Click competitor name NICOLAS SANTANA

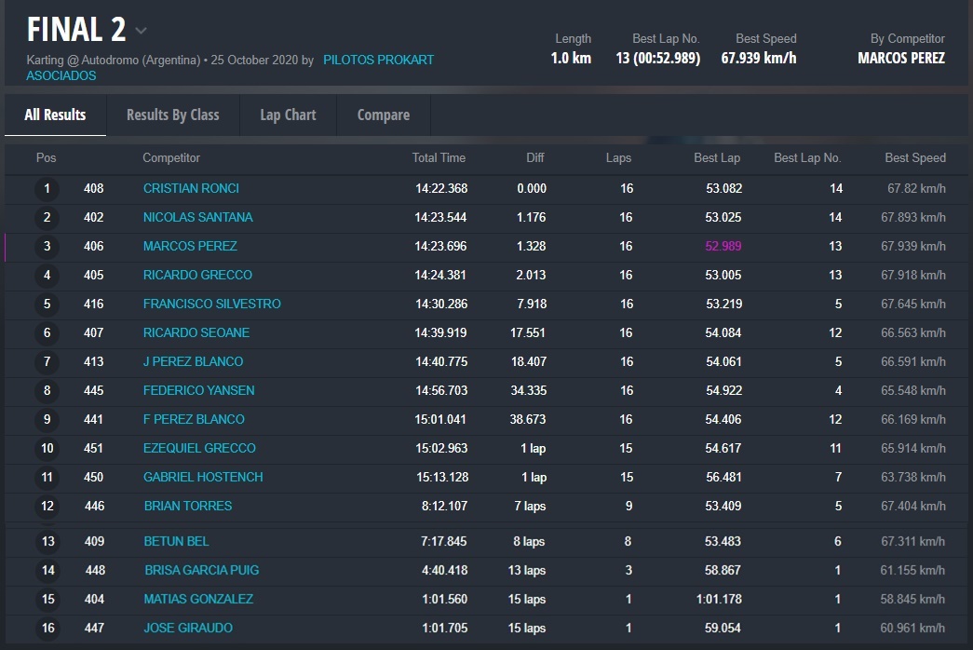(197, 217)
